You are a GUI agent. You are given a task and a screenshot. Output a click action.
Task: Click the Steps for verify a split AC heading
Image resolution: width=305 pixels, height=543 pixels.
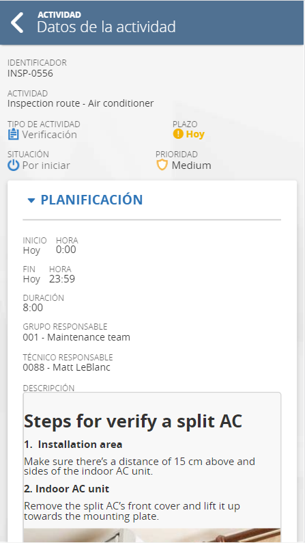pyautogui.click(x=133, y=421)
